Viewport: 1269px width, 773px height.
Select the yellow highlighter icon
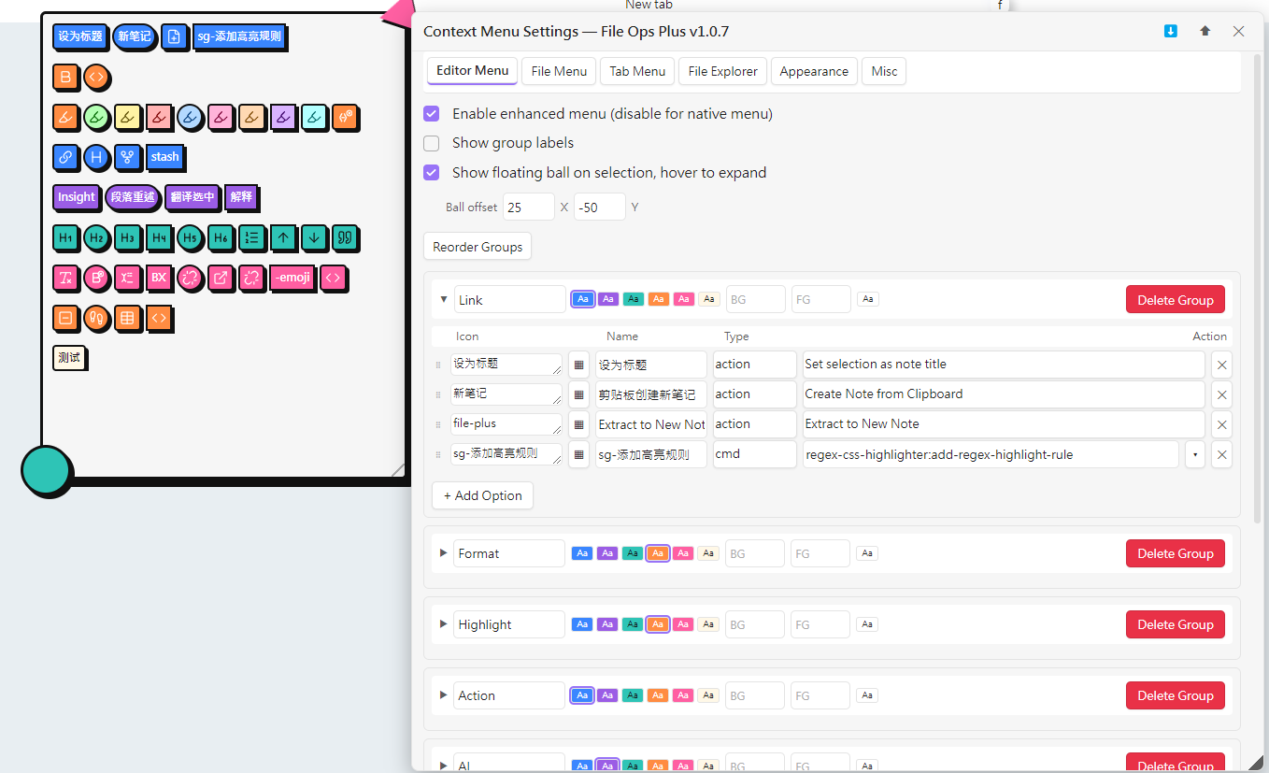tap(127, 117)
